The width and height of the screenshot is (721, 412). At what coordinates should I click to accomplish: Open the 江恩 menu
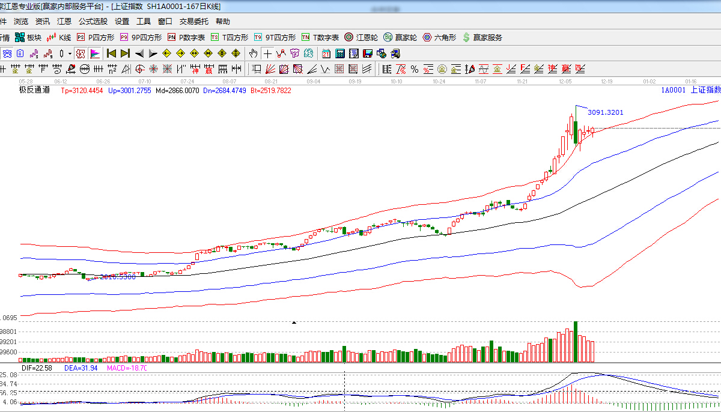coord(64,22)
